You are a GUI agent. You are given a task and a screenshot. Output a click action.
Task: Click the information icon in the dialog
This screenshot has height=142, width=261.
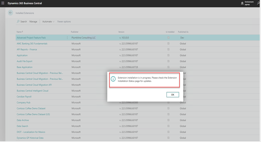[x=113, y=79]
